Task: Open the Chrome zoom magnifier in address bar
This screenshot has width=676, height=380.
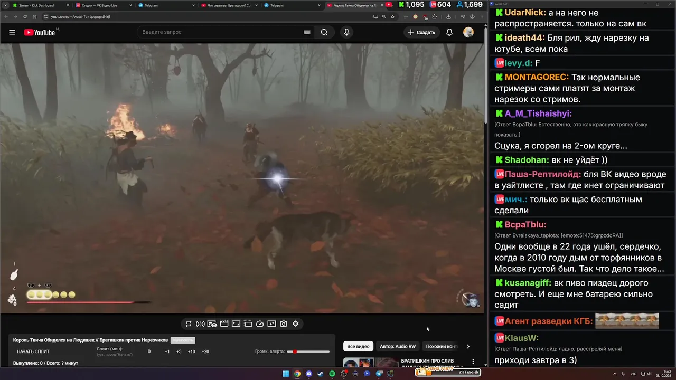Action: point(384,16)
